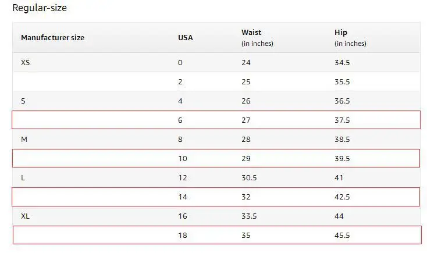Image resolution: width=427 pixels, height=253 pixels.
Task: Click USA size 0 cell
Action: tap(180, 63)
